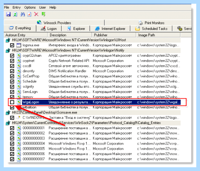The width and height of the screenshot is (200, 171).
Task: Click the ScCertProp entry icon
Action: click(19, 76)
